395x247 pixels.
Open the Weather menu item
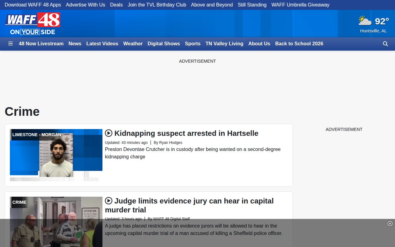point(133,44)
